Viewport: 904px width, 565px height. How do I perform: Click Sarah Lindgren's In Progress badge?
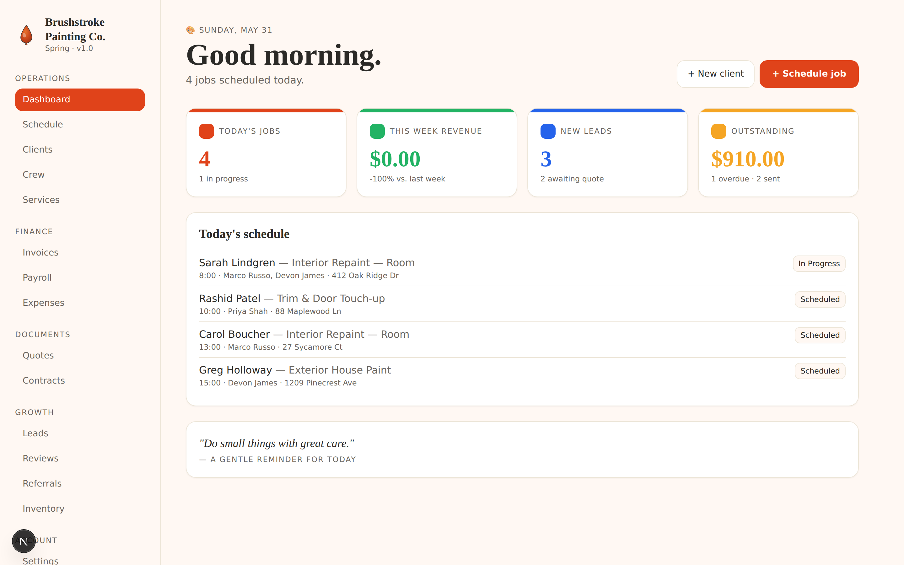pos(819,264)
